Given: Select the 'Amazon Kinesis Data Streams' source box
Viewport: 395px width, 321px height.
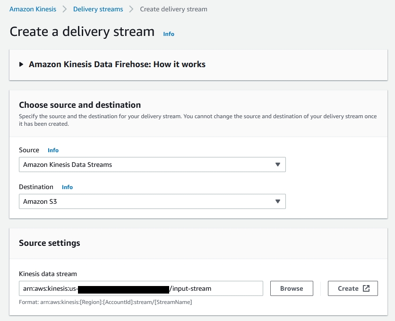Looking at the screenshot, I should point(146,165).
